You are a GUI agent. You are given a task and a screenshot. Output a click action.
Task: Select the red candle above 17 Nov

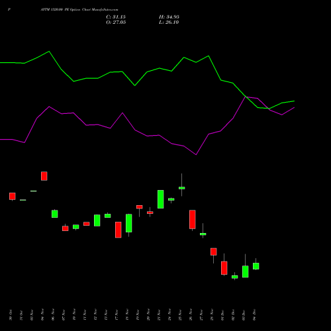[118, 230]
